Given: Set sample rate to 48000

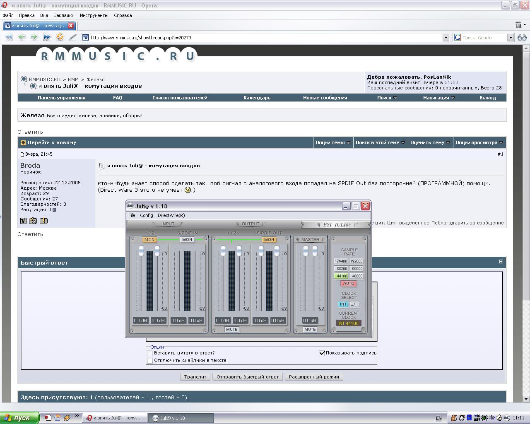Looking at the screenshot, I should coord(357,276).
